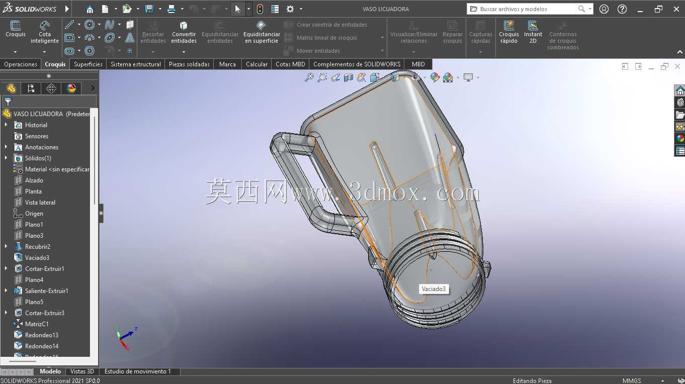Activate the Select cursor tool
The width and height of the screenshot is (685, 384).
click(237, 9)
